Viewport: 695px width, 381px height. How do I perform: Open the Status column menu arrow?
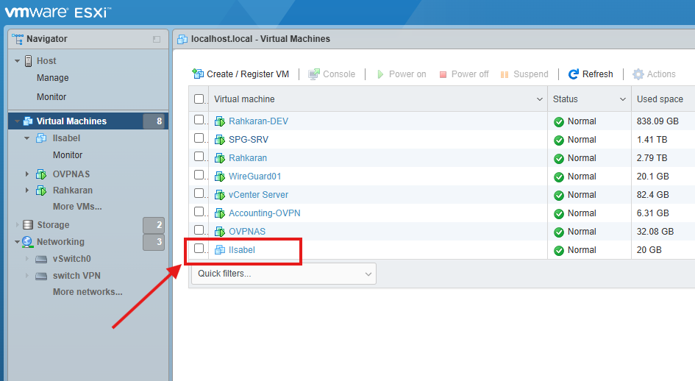click(x=623, y=99)
